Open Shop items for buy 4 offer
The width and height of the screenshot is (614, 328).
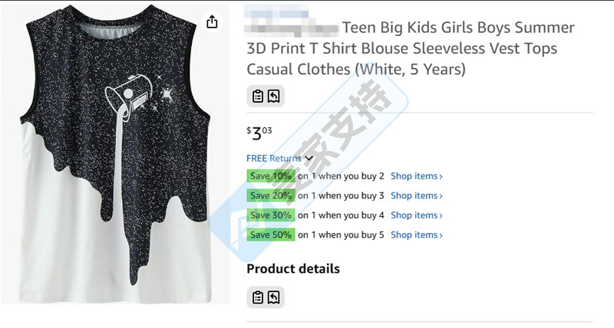tap(417, 215)
